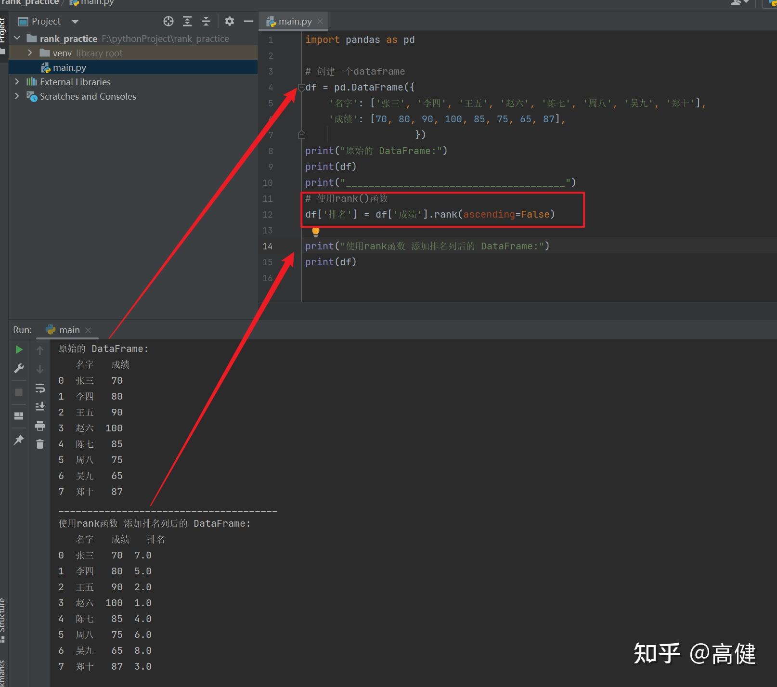777x687 pixels.
Task: Click the yellow lightbulb intention icon
Action: click(x=316, y=232)
